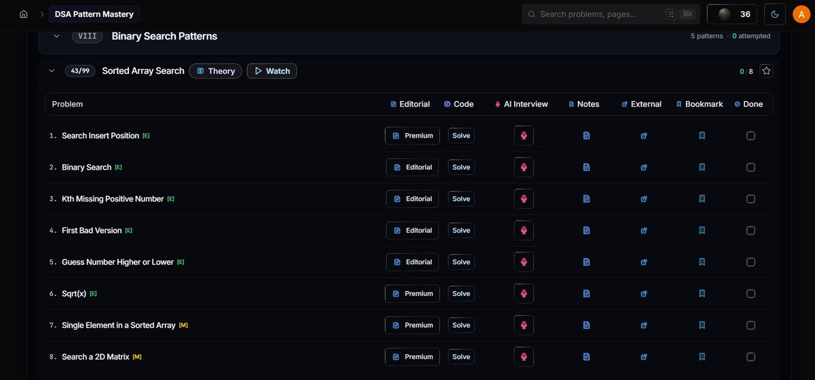Open Single Element in a Sorted Array title
The width and height of the screenshot is (815, 380).
click(119, 325)
